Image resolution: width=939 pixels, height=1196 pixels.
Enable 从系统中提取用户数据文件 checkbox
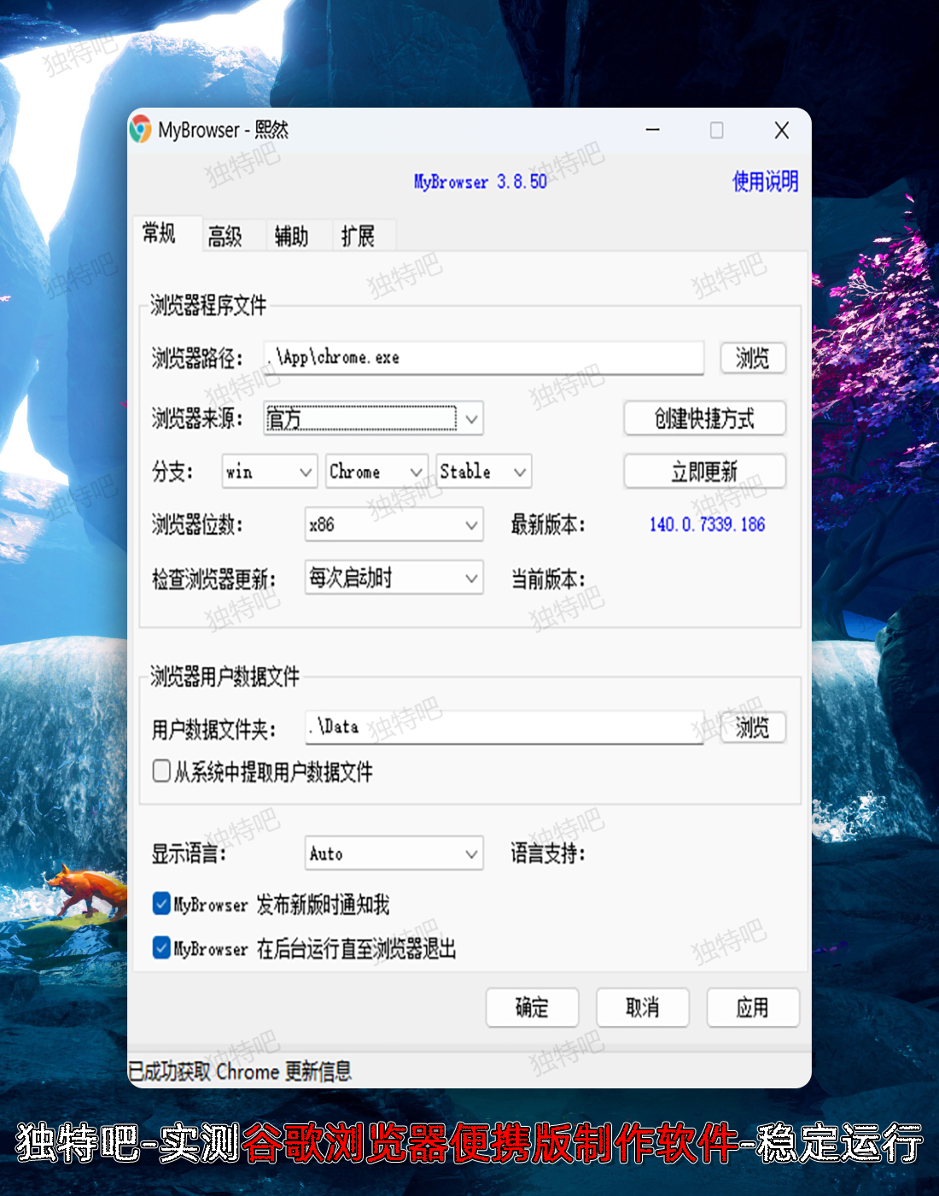(x=161, y=771)
